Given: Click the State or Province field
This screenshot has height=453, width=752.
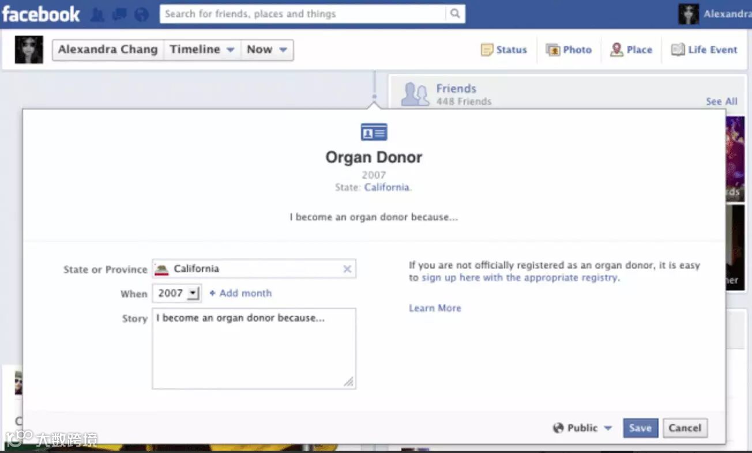Looking at the screenshot, I should [x=254, y=269].
